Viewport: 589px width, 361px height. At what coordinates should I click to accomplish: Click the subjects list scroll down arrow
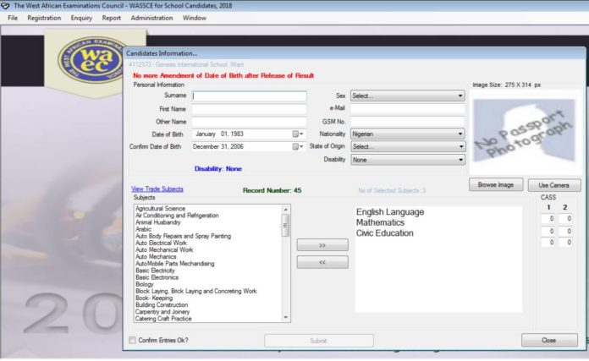285,318
